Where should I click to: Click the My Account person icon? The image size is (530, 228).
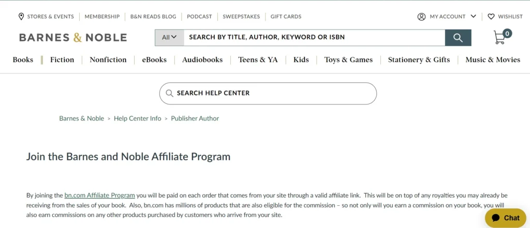pos(421,17)
